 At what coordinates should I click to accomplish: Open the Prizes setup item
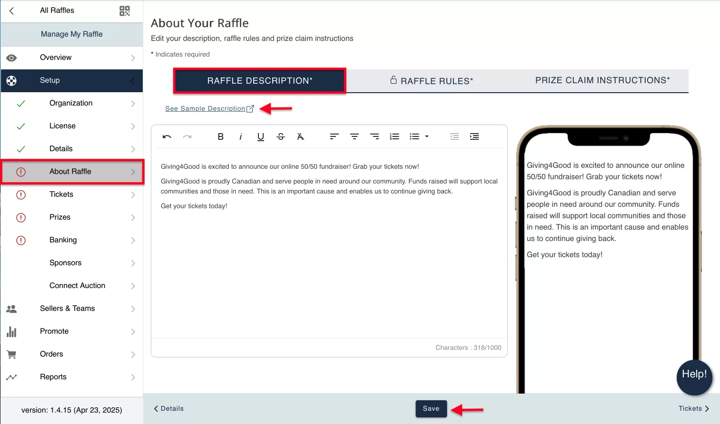71,217
